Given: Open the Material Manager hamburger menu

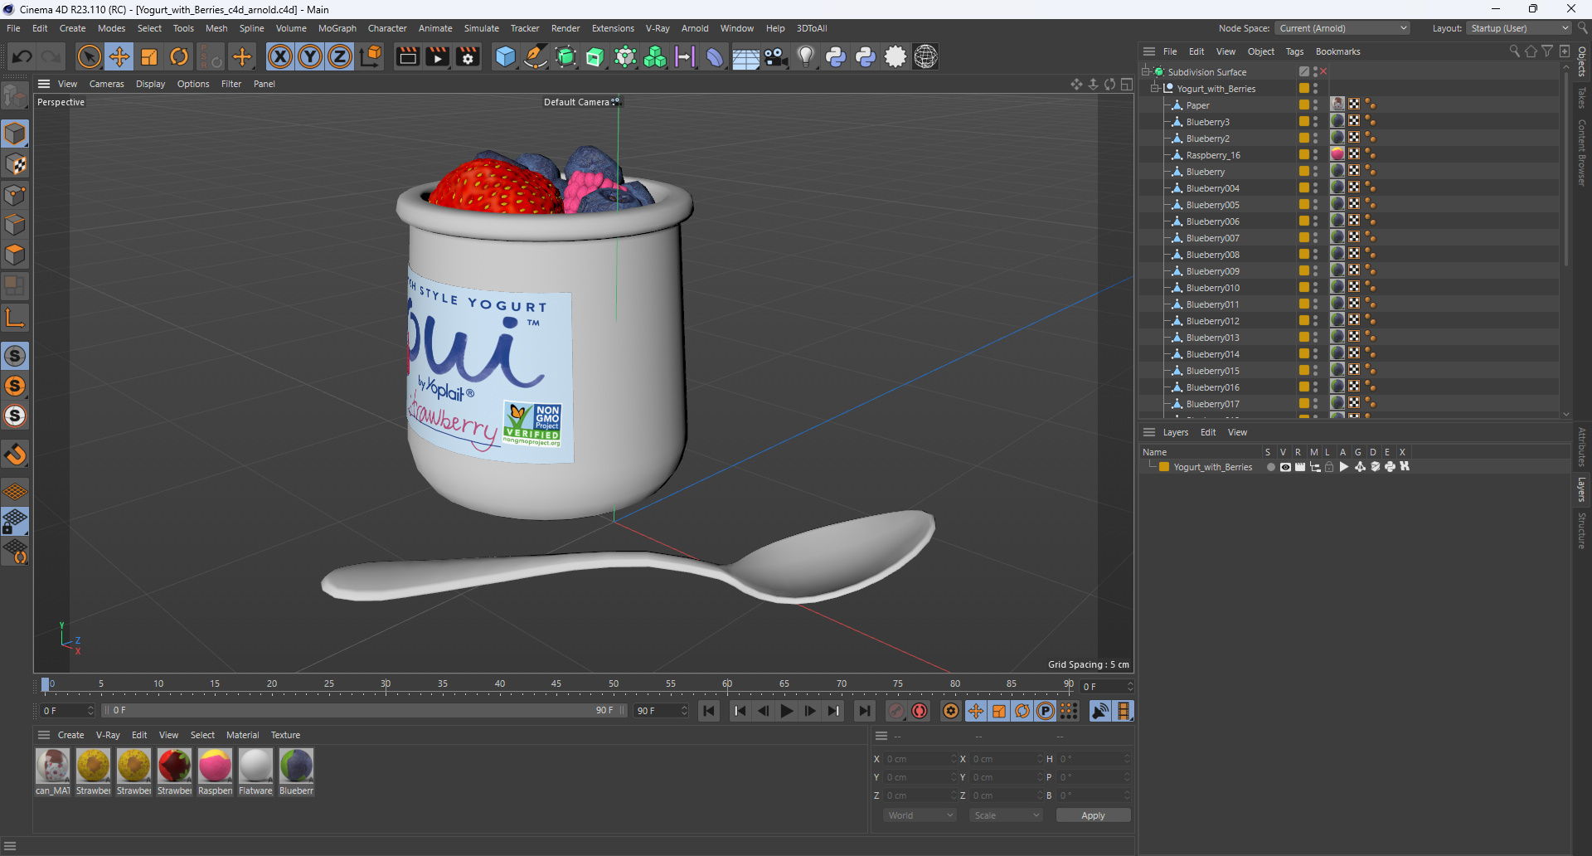Looking at the screenshot, I should pyautogui.click(x=44, y=735).
